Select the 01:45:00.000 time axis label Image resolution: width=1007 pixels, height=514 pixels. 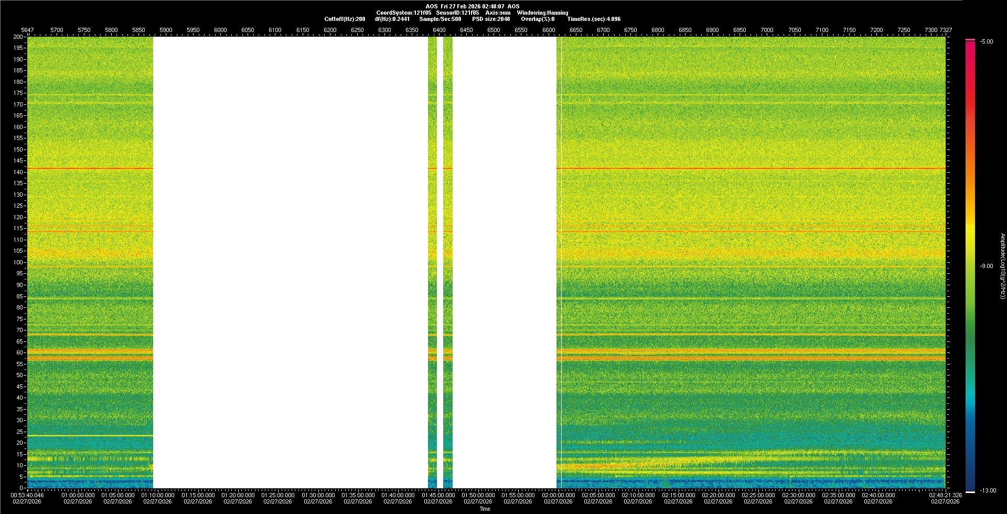click(438, 495)
